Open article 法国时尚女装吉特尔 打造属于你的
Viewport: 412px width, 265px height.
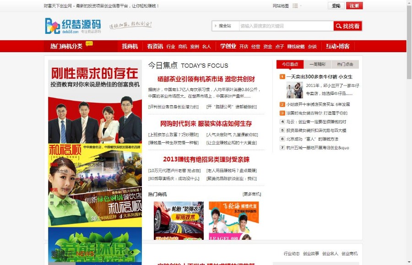coord(317,113)
